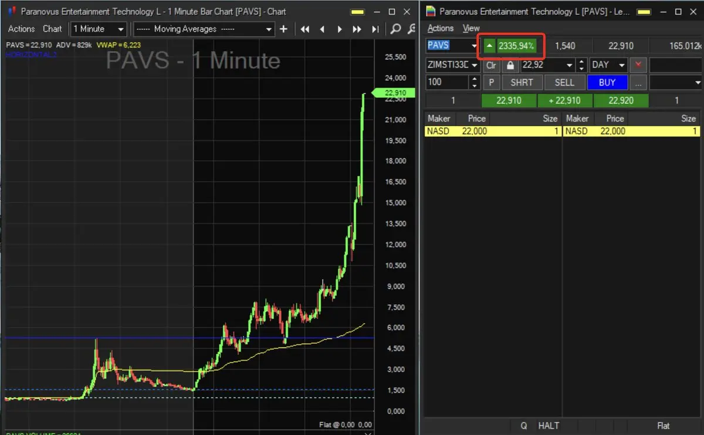Viewport: 704px width, 435px height.
Task: Click the 165.012k volume value
Action: click(x=685, y=46)
